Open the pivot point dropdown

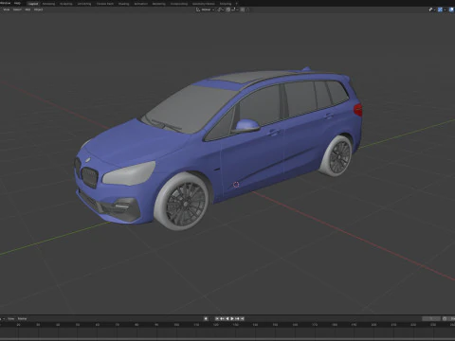coord(220,9)
